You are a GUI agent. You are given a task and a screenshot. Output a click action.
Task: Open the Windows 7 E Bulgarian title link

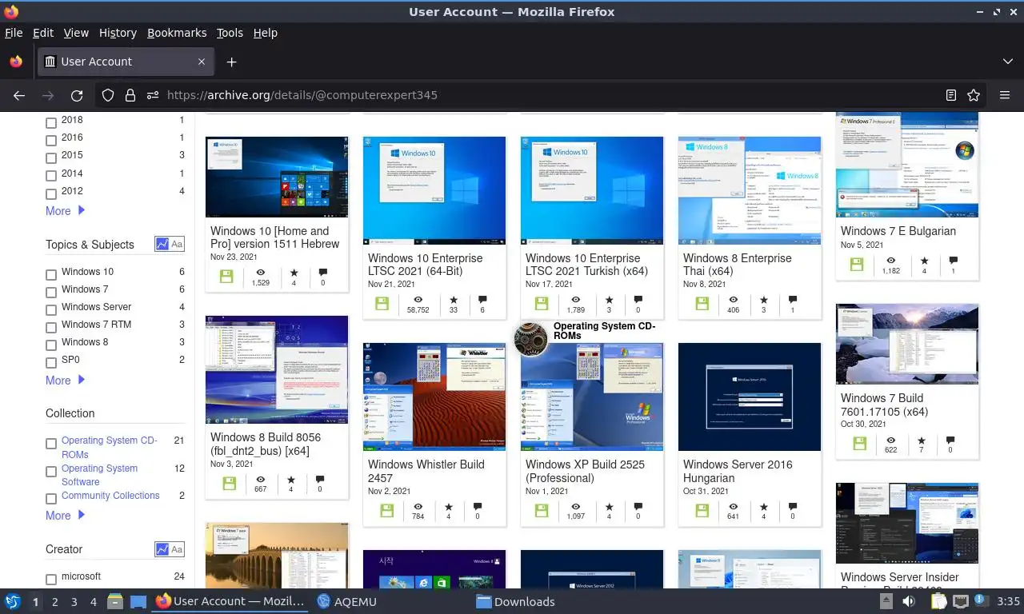(x=898, y=231)
